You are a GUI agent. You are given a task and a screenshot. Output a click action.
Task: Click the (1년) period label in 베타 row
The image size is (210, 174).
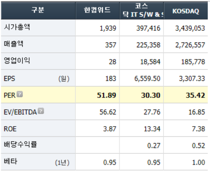(x=62, y=162)
